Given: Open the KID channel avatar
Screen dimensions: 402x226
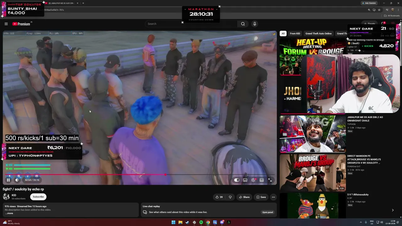Looking at the screenshot, I should (x=6, y=197).
